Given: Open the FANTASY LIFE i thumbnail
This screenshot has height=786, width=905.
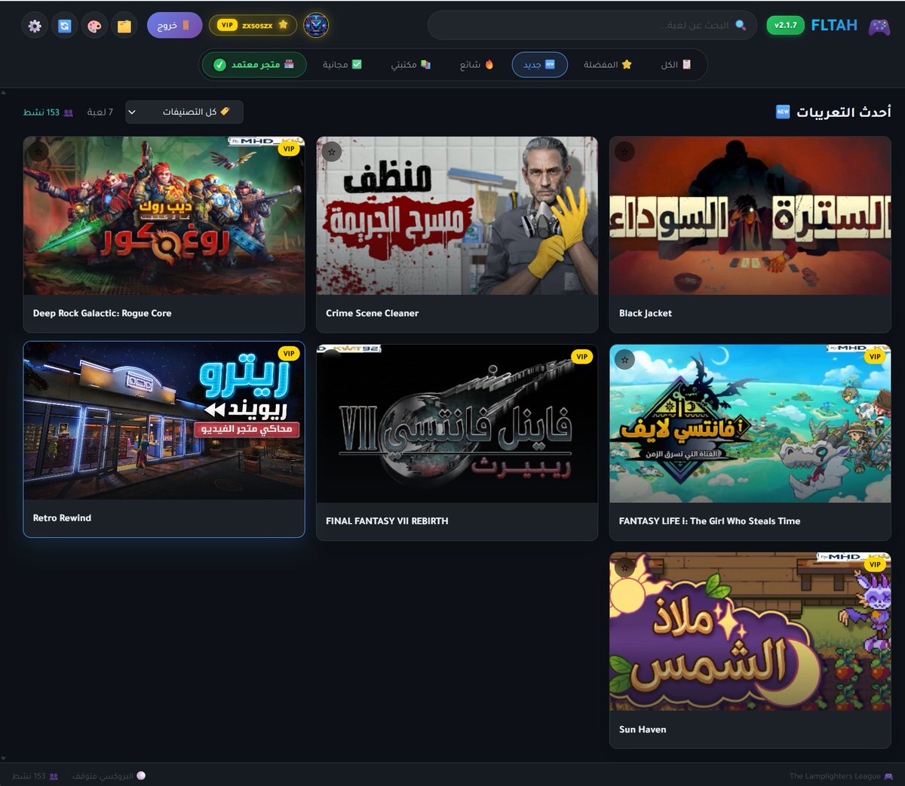Looking at the screenshot, I should [x=750, y=424].
